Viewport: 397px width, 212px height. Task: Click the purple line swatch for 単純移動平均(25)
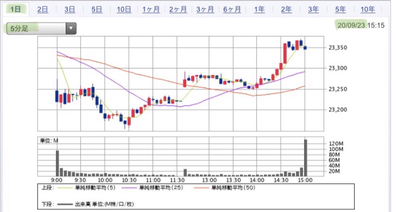point(129,188)
